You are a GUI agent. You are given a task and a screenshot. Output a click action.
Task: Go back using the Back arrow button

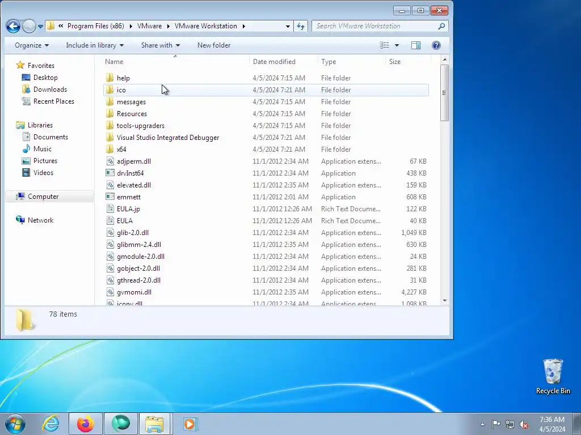tap(13, 26)
